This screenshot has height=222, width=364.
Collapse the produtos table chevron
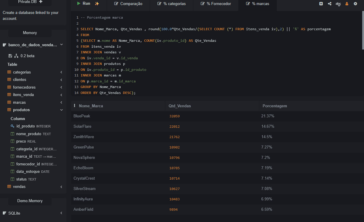tap(61, 110)
